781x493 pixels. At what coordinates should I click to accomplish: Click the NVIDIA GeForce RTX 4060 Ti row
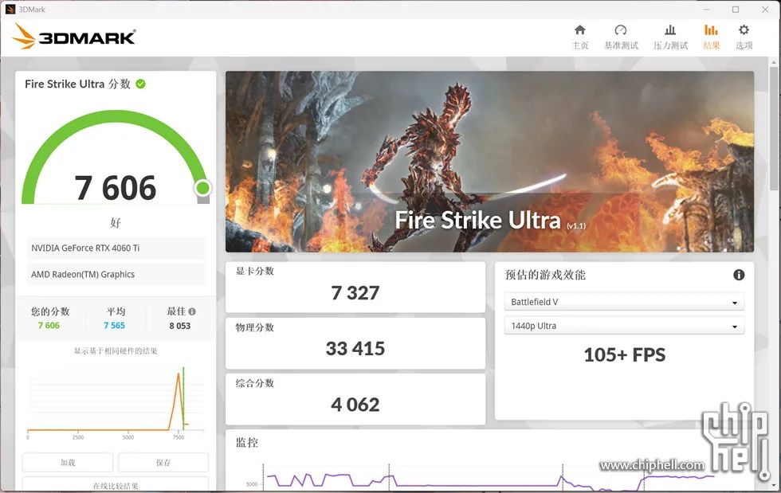pos(116,248)
